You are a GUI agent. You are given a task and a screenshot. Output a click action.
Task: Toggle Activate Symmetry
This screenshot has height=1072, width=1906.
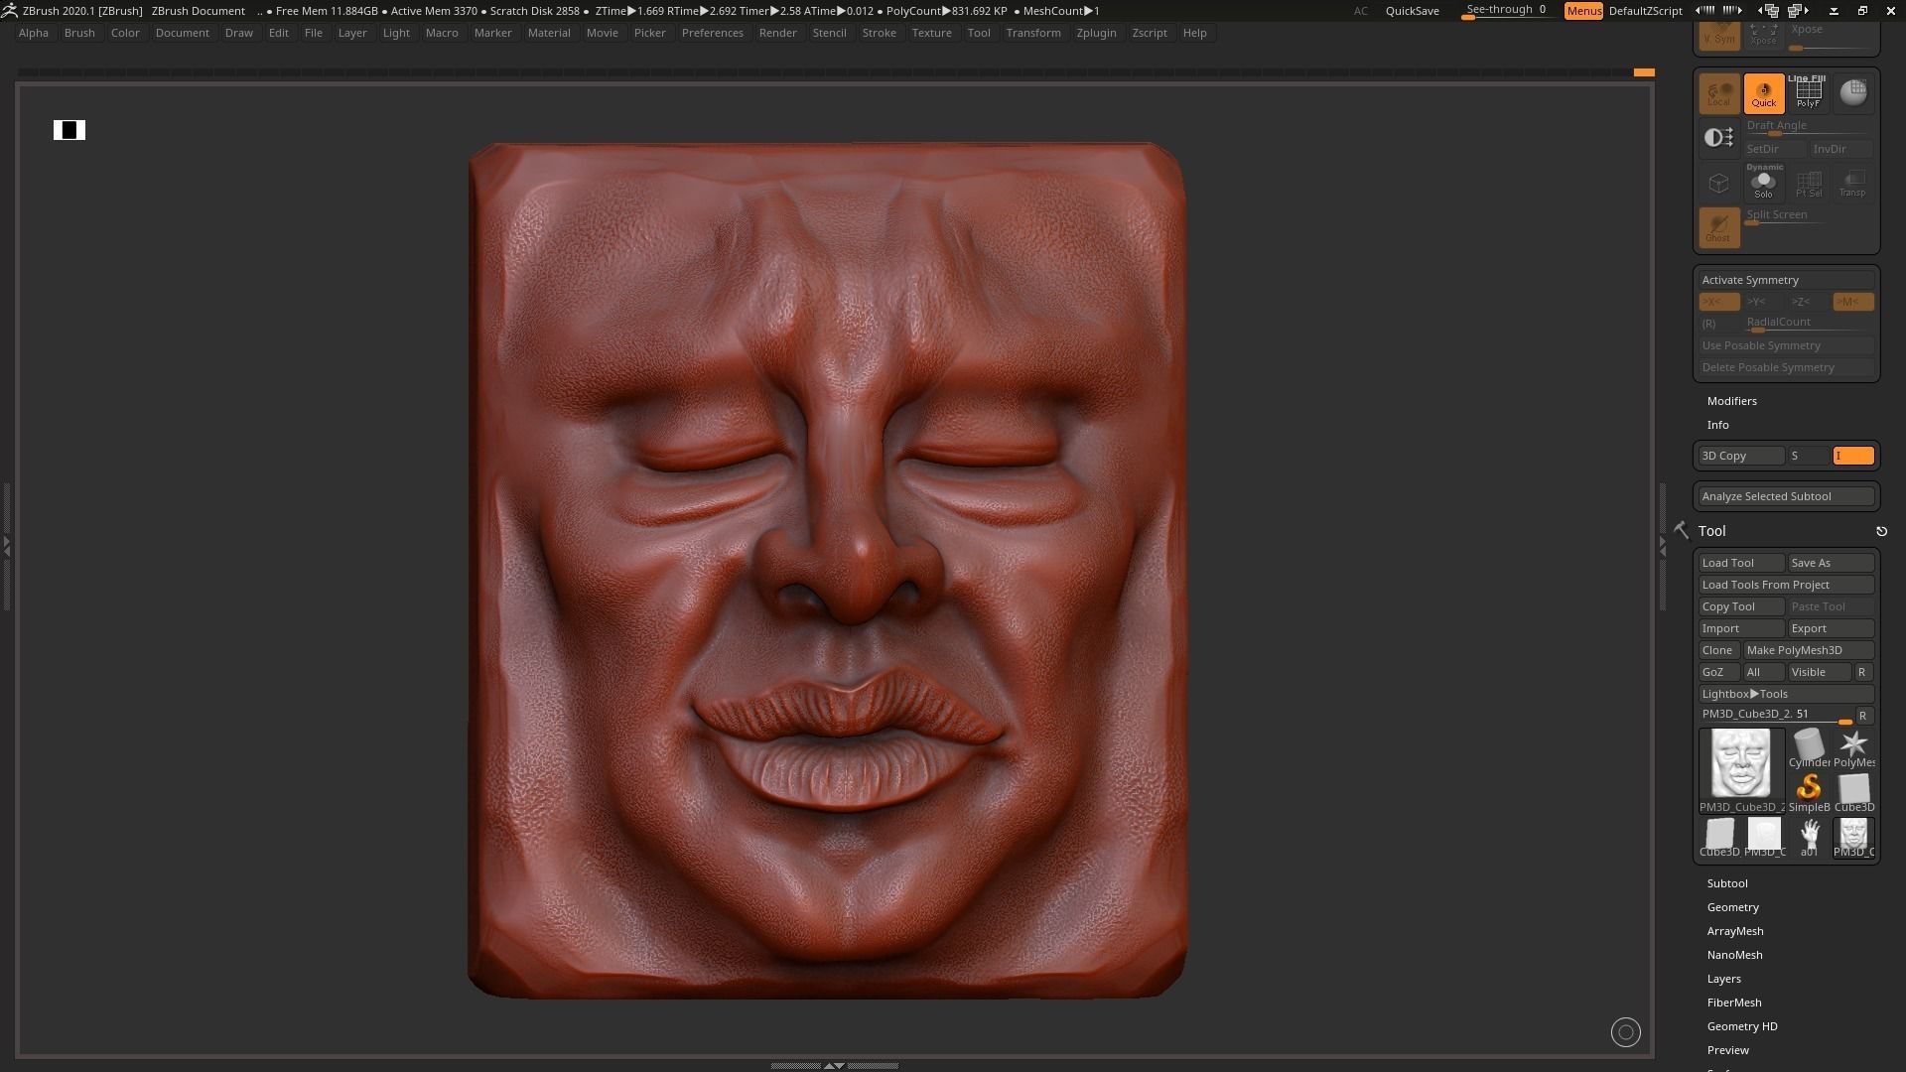(x=1786, y=280)
